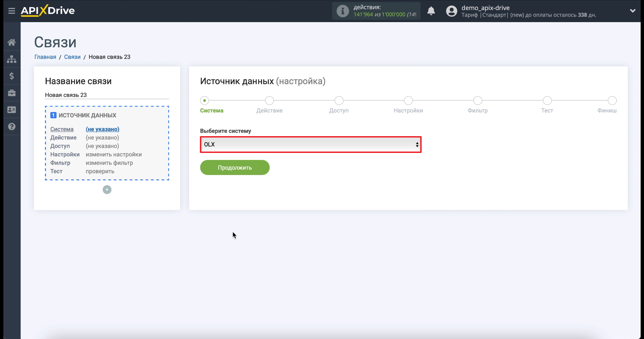Click the green Продолжить button

235,168
